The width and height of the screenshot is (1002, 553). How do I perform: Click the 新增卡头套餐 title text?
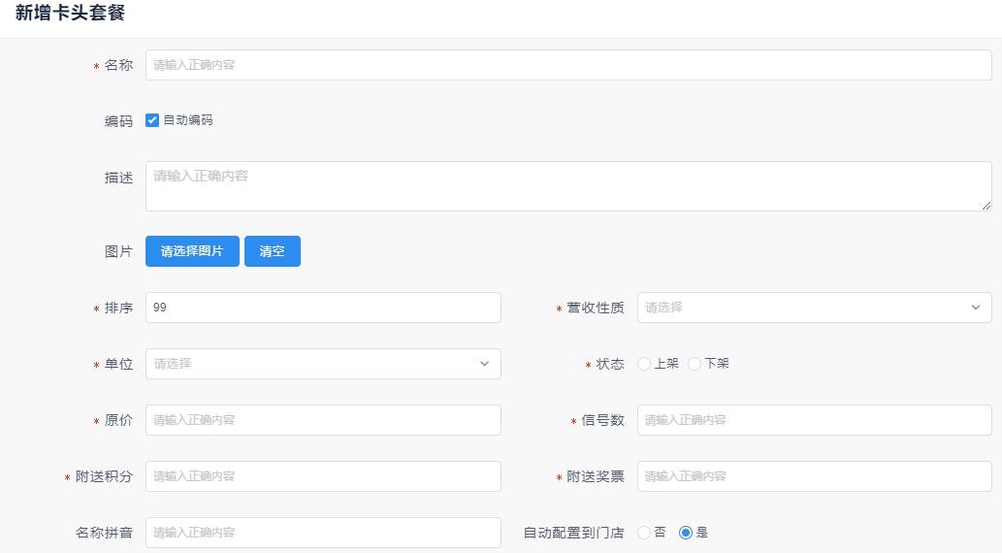(70, 13)
